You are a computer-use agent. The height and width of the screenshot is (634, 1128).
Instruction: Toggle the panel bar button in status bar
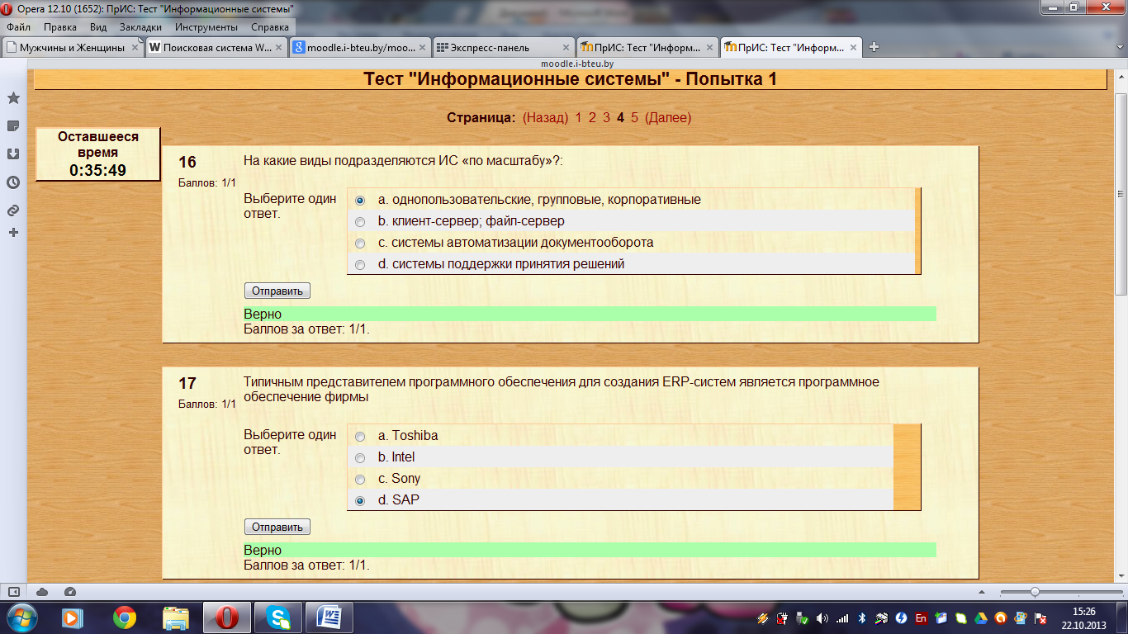(x=13, y=592)
